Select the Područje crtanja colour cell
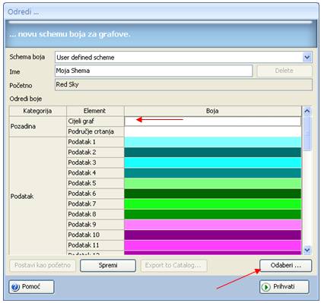The image size is (321, 303). coord(213,131)
